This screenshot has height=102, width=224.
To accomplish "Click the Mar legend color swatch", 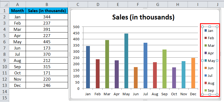I will (x=206, y=45).
